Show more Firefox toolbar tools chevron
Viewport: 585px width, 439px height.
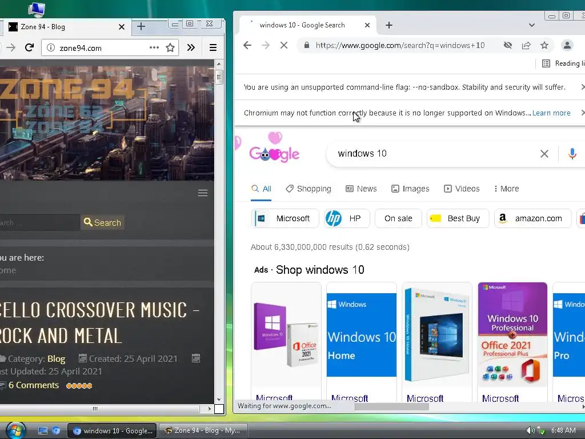pos(191,47)
